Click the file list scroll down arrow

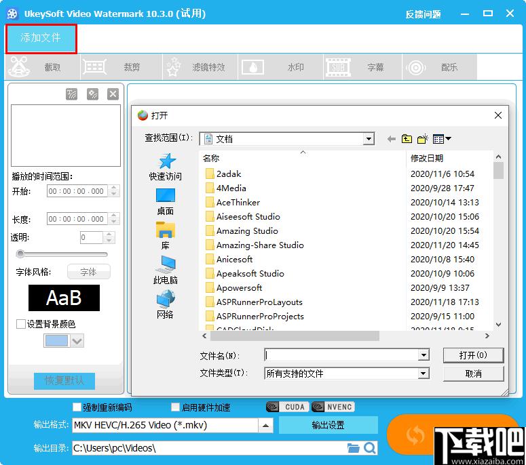(498, 324)
